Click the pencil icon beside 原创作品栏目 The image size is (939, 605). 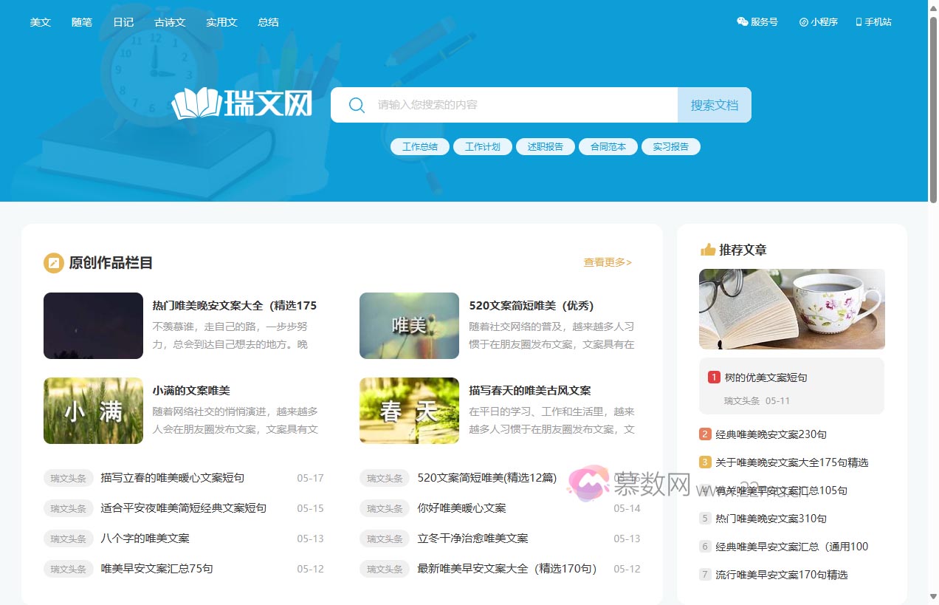pyautogui.click(x=52, y=262)
